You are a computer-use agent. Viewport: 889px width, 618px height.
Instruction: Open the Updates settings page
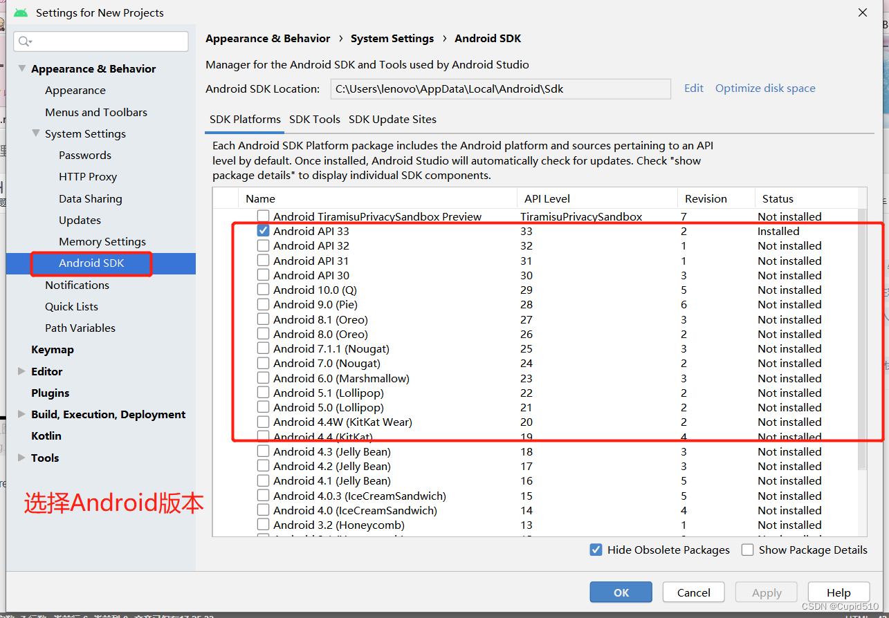click(80, 220)
